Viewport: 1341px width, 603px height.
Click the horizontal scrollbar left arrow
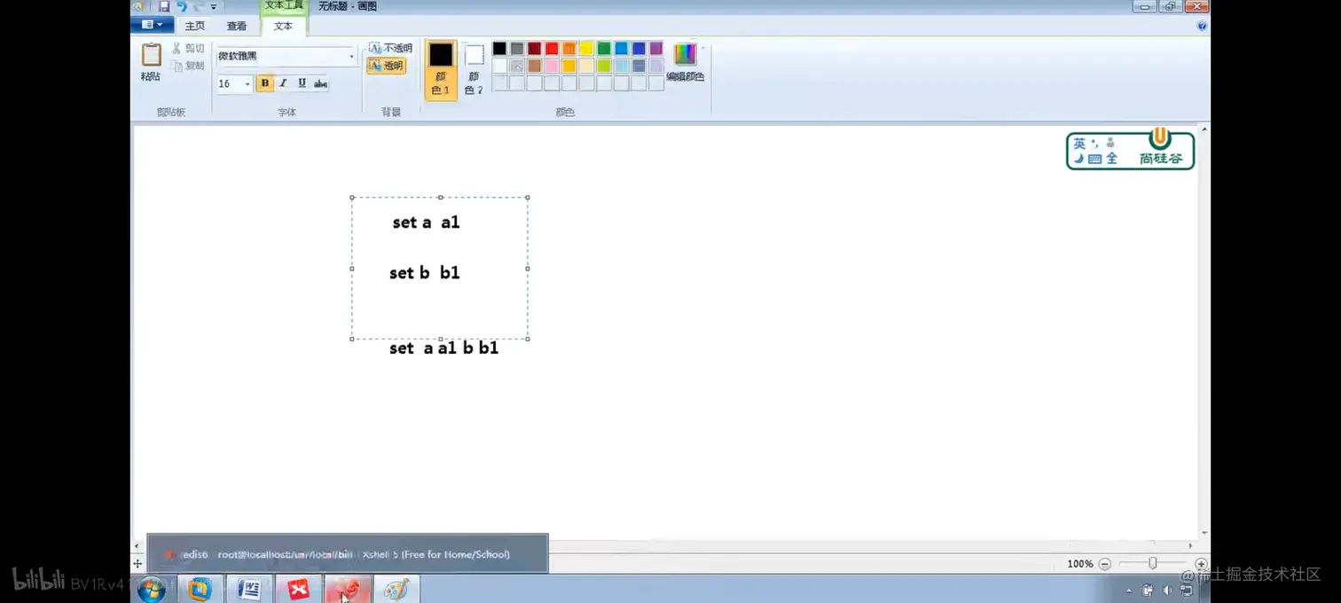[x=137, y=545]
